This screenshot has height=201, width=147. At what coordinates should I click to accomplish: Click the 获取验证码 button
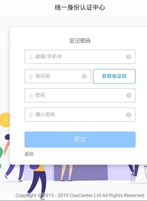click(114, 76)
